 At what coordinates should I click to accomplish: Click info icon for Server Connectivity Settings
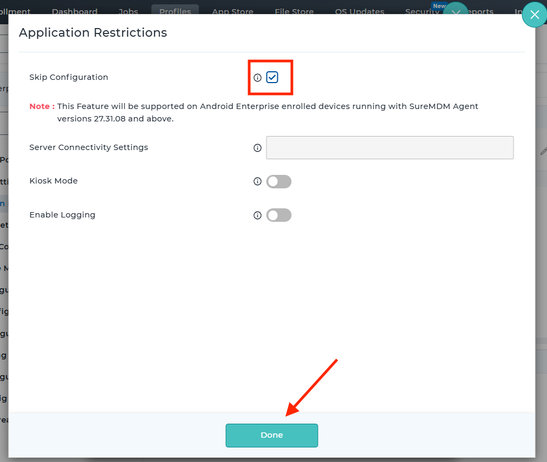(x=258, y=148)
